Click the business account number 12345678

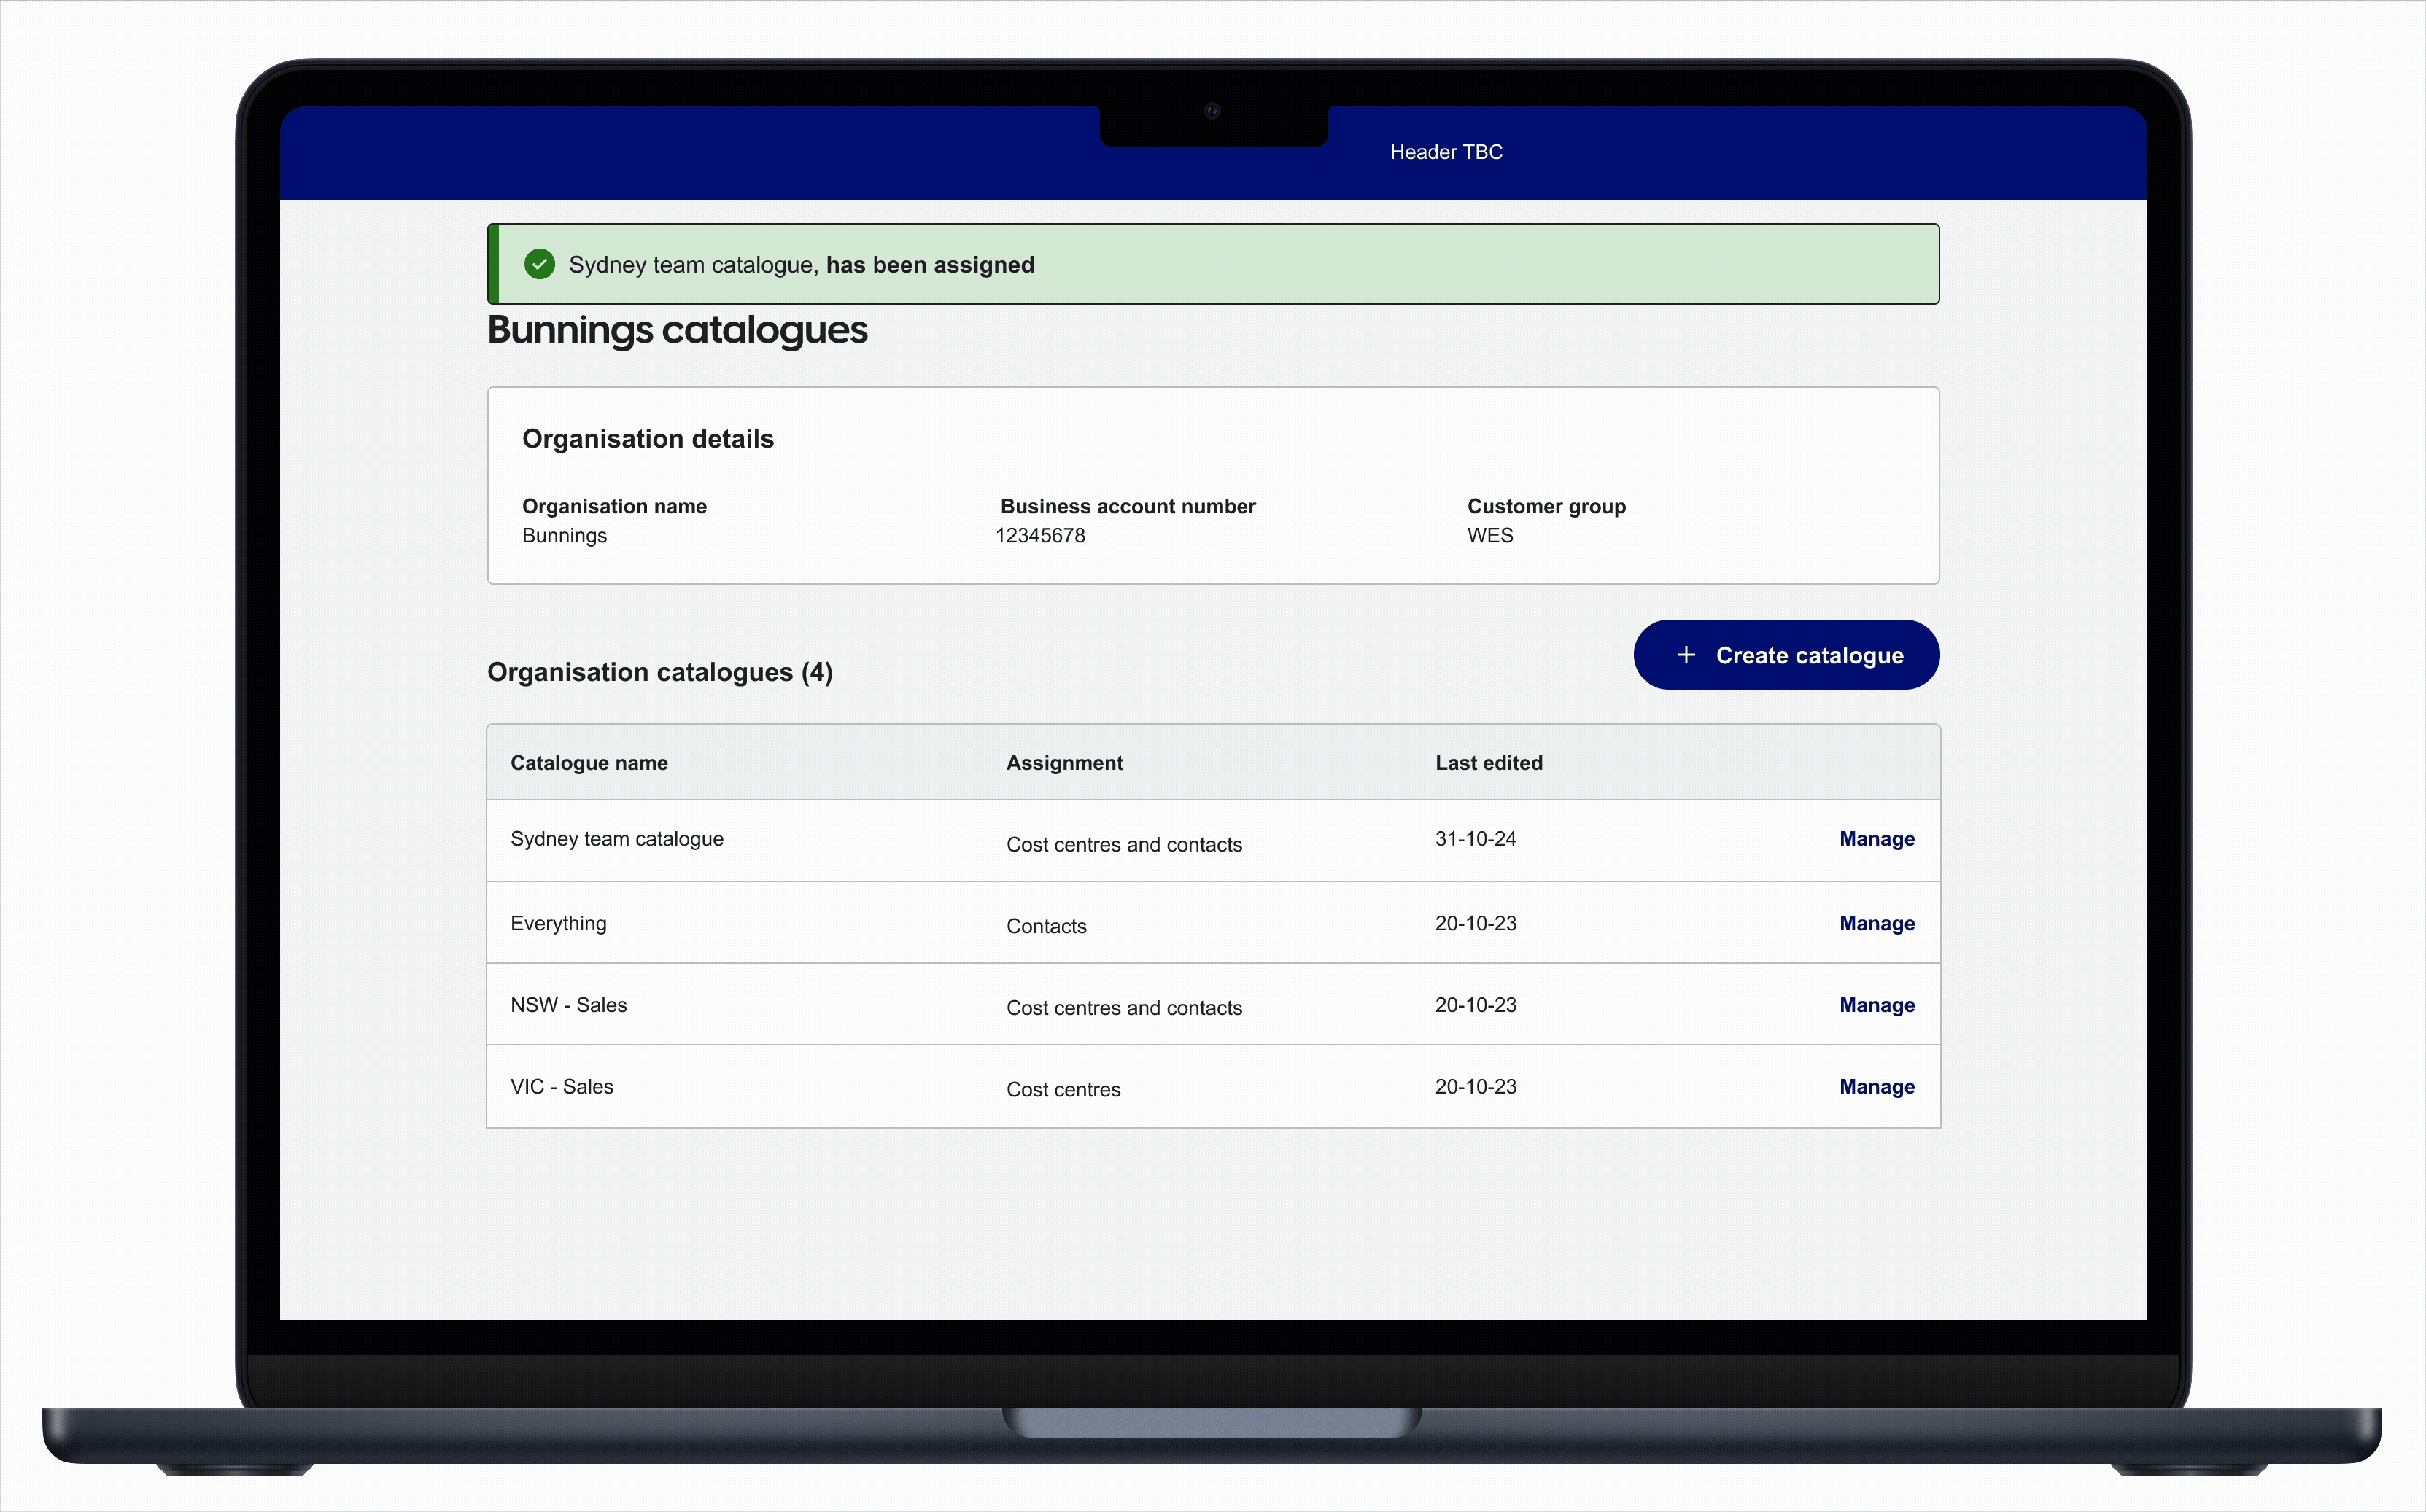1040,536
